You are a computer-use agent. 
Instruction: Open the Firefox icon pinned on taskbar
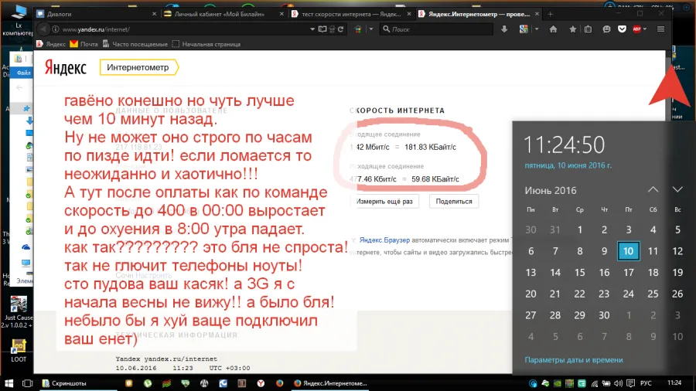279,383
